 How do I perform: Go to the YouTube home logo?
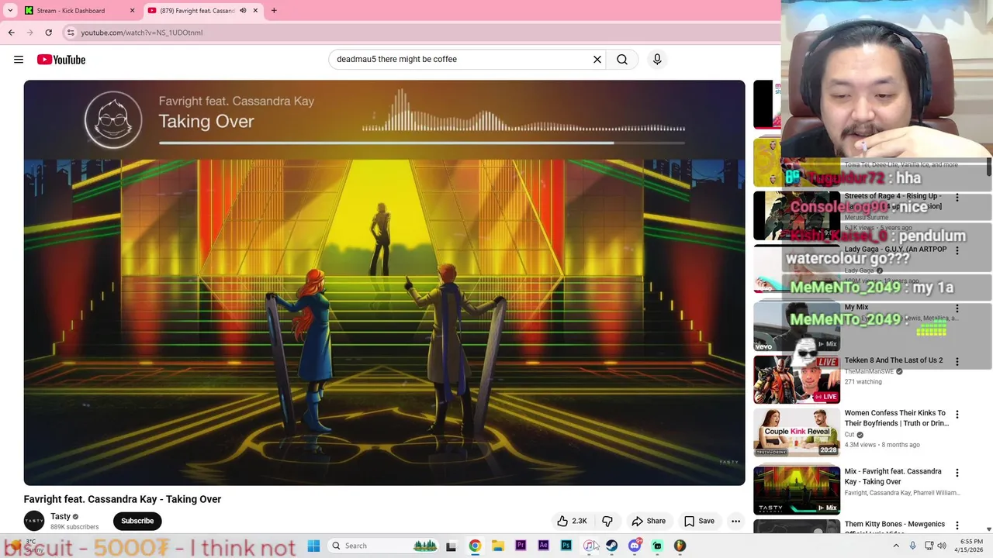(x=61, y=60)
